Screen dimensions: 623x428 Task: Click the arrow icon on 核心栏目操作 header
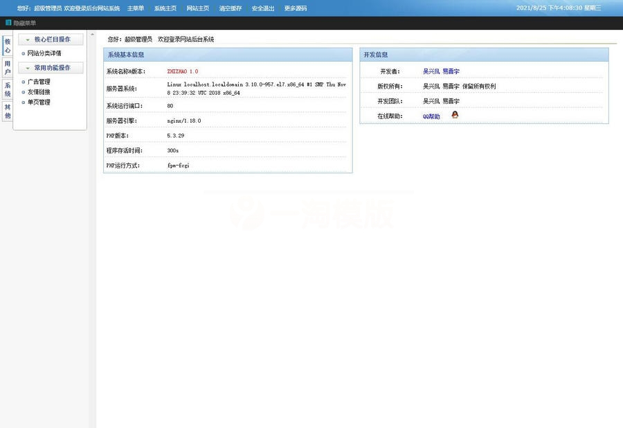pyautogui.click(x=28, y=39)
